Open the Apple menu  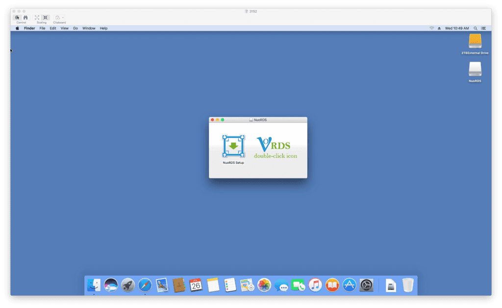coord(17,28)
